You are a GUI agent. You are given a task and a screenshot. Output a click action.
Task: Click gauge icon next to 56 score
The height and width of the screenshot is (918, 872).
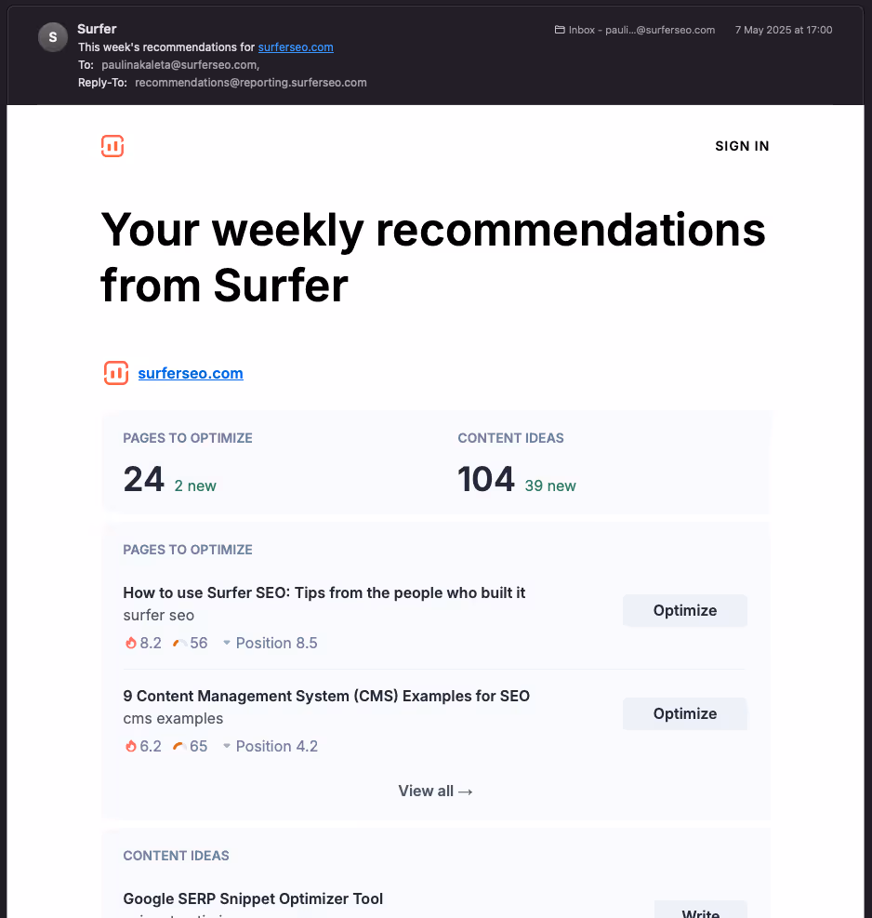(x=179, y=643)
